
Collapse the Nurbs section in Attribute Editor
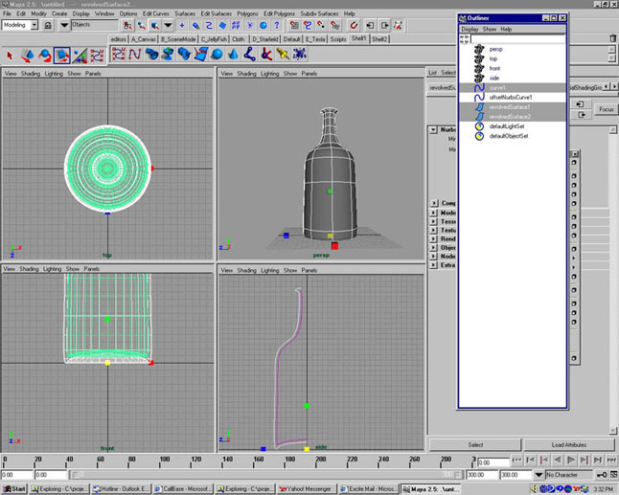(433, 129)
